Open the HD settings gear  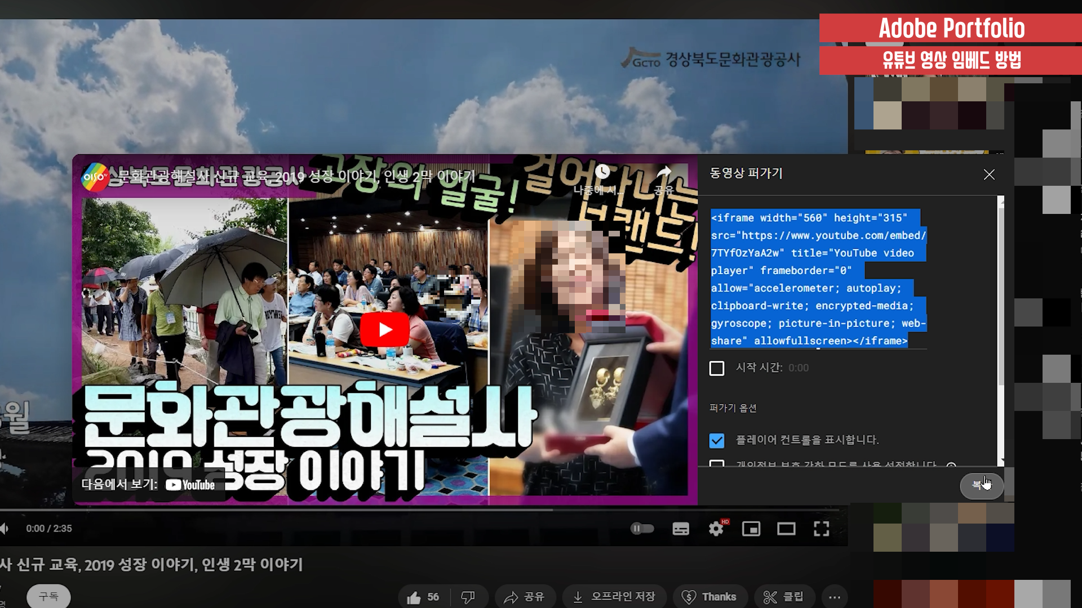(716, 529)
